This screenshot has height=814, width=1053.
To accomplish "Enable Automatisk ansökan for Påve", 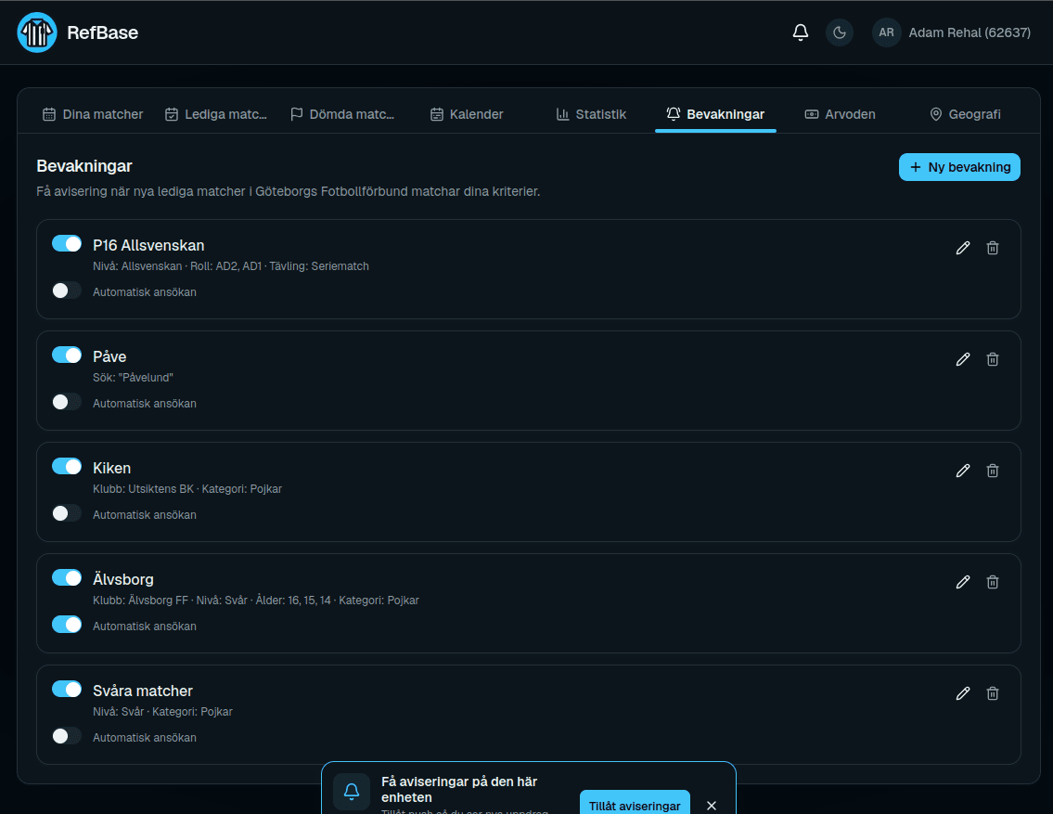I will click(x=67, y=402).
